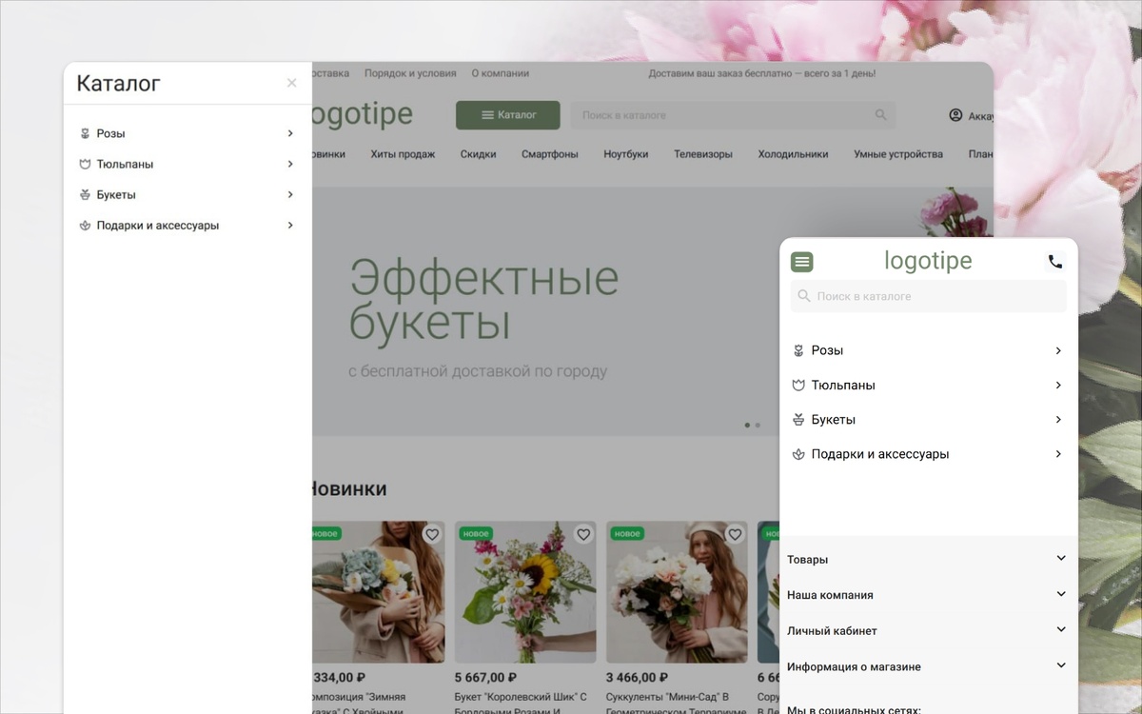This screenshot has width=1142, height=714.
Task: Close the Каталог side panel
Action: [x=291, y=83]
